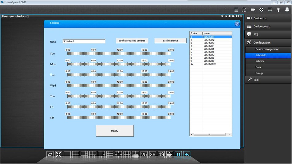Select the single-window layout icon
Image resolution: width=292 pixels, height=164 pixels.
pyautogui.click(x=67, y=155)
